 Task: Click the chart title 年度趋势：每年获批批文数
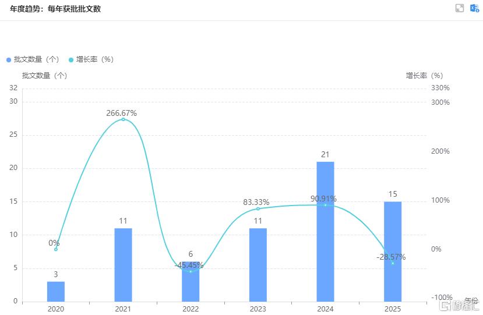tap(55, 9)
